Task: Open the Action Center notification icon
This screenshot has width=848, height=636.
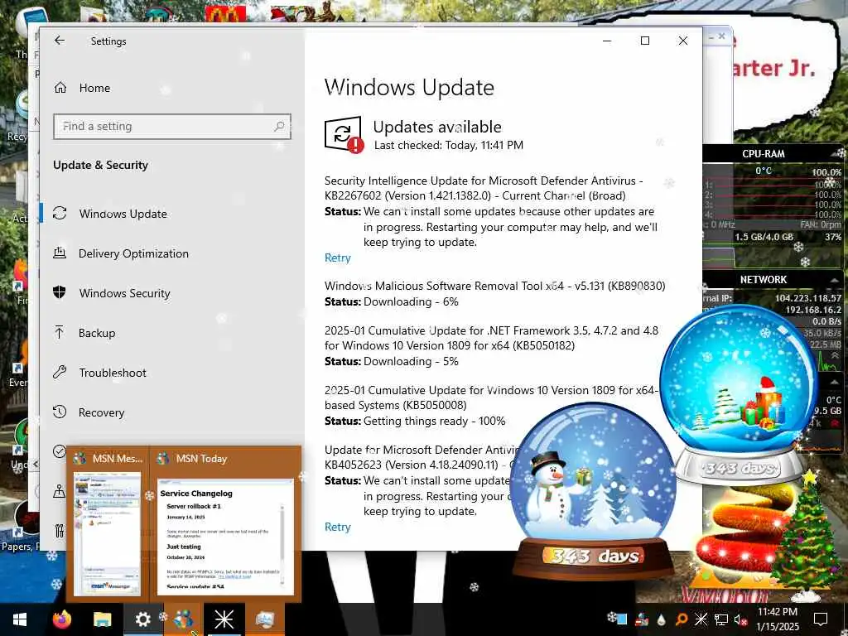Action: tap(821, 619)
